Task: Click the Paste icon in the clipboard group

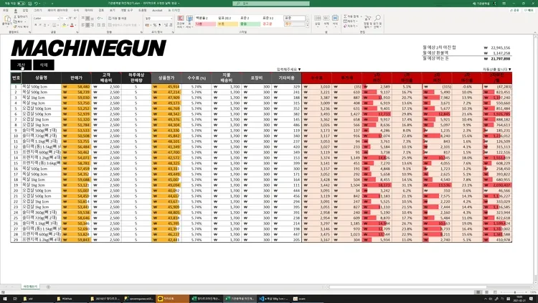Action: [6, 19]
